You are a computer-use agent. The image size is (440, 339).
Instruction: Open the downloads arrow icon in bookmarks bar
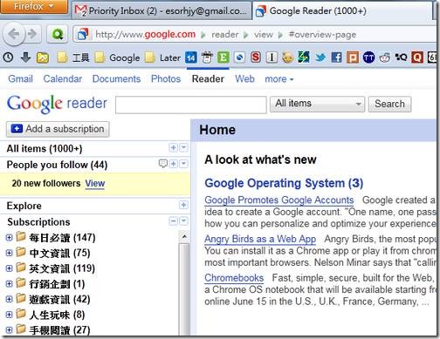click(x=26, y=58)
